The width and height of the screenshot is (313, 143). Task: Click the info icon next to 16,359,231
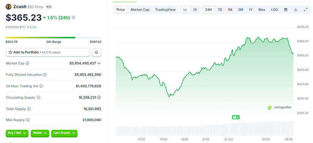99,98
